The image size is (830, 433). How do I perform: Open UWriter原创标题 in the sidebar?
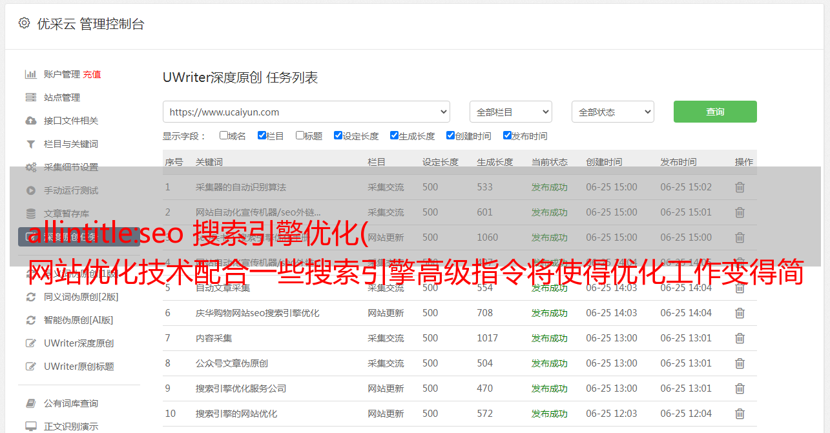[x=79, y=367]
